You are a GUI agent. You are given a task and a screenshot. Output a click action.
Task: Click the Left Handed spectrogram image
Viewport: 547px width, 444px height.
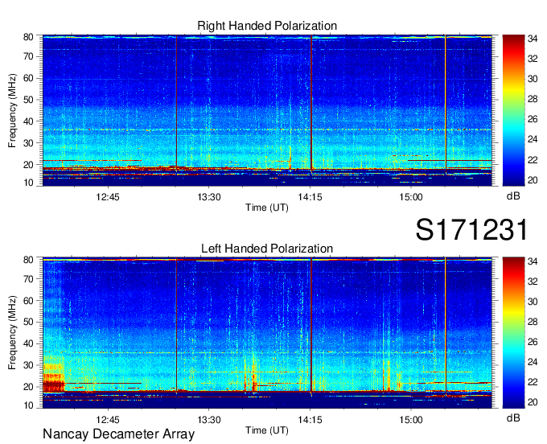pyautogui.click(x=267, y=333)
